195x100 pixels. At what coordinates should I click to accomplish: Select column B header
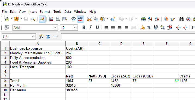[x=77, y=44]
